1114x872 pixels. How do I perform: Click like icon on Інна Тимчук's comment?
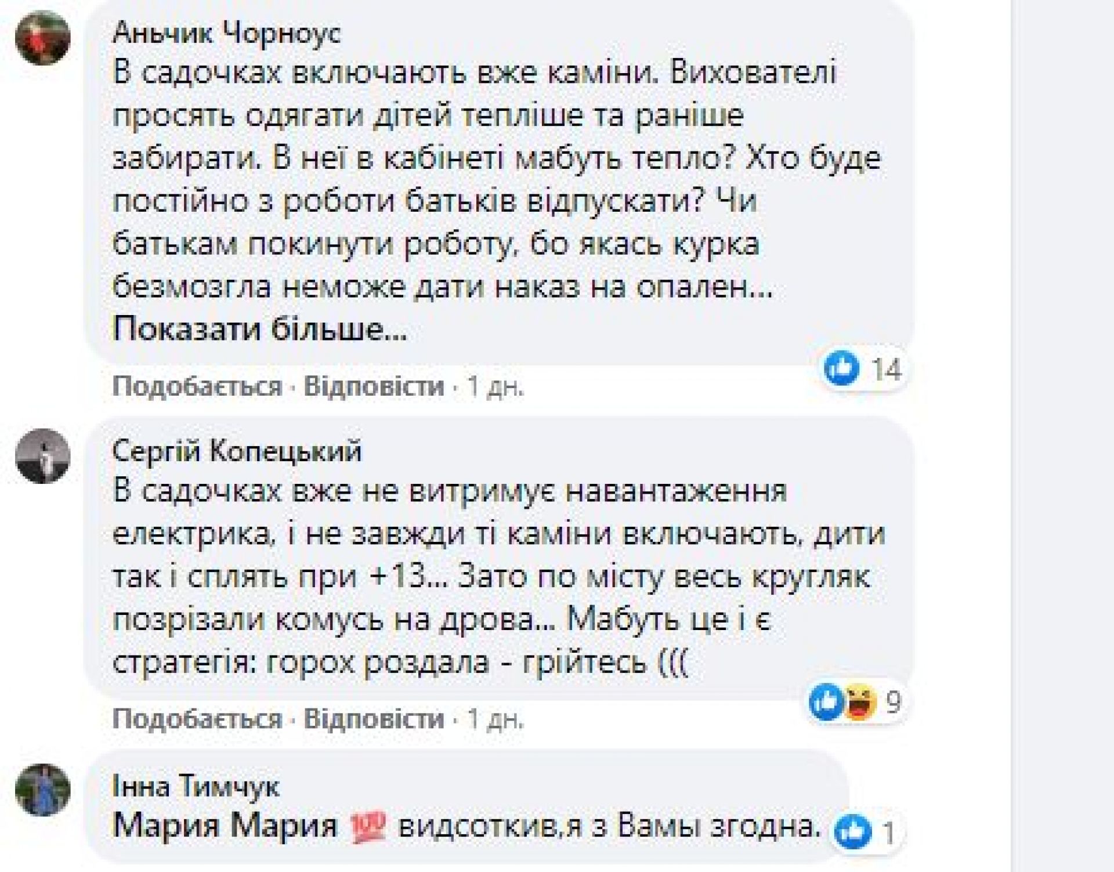(x=852, y=832)
